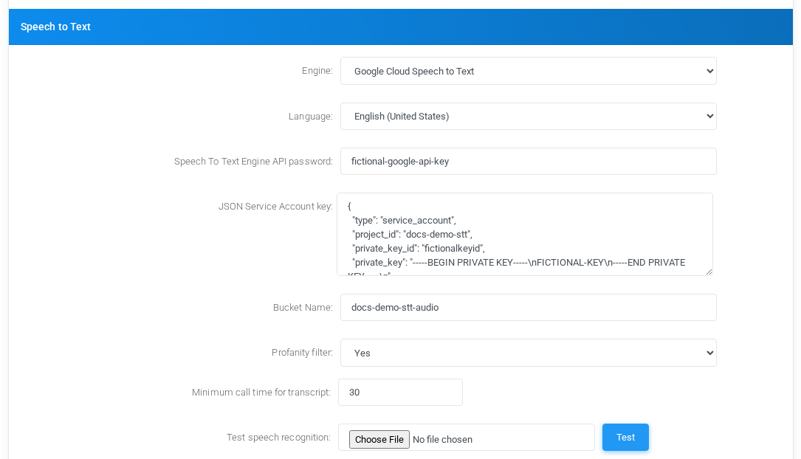Click the "private_key" BEGIN PRIVATE KEY line
The image size is (801, 459).
click(x=518, y=263)
